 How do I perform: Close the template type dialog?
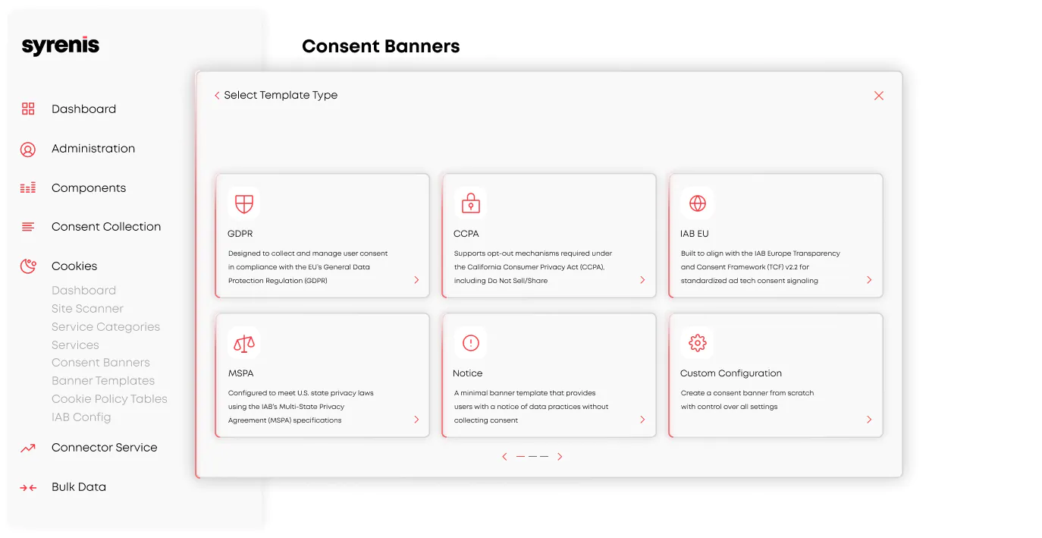tap(879, 96)
